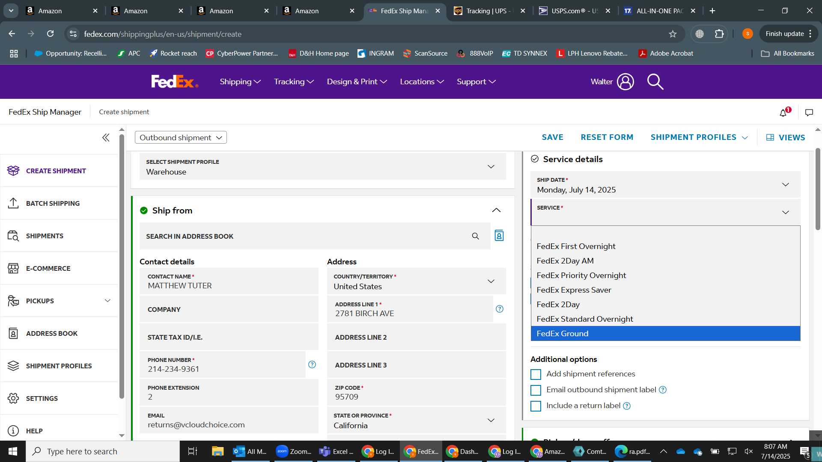Click the Shipment Profiles layers icon

click(x=13, y=366)
